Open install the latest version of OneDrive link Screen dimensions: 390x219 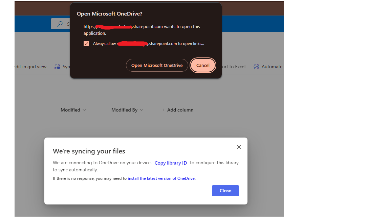161,178
